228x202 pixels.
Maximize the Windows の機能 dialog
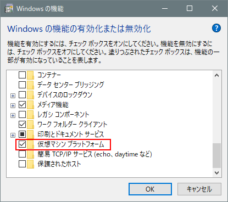click(x=190, y=8)
